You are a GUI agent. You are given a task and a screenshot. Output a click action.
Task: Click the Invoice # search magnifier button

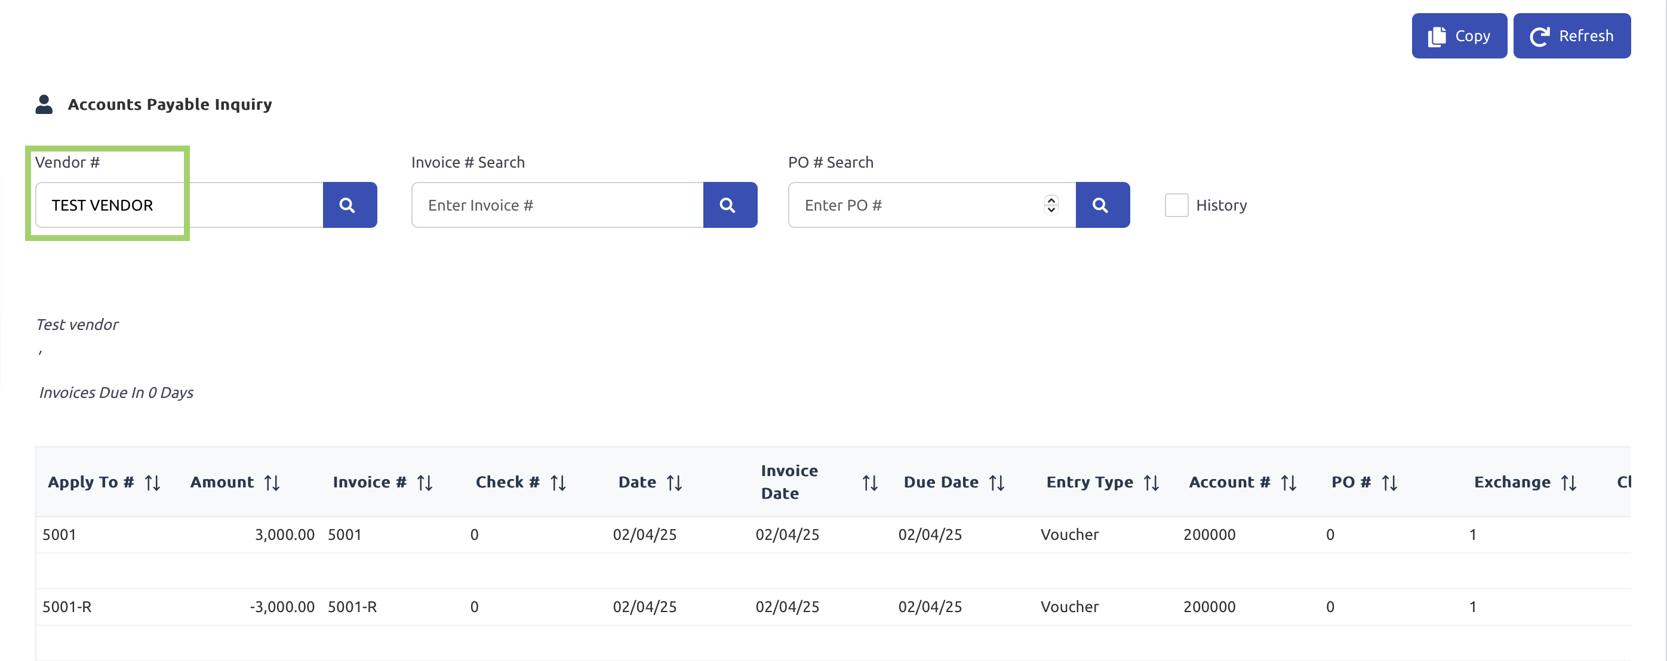click(x=730, y=205)
